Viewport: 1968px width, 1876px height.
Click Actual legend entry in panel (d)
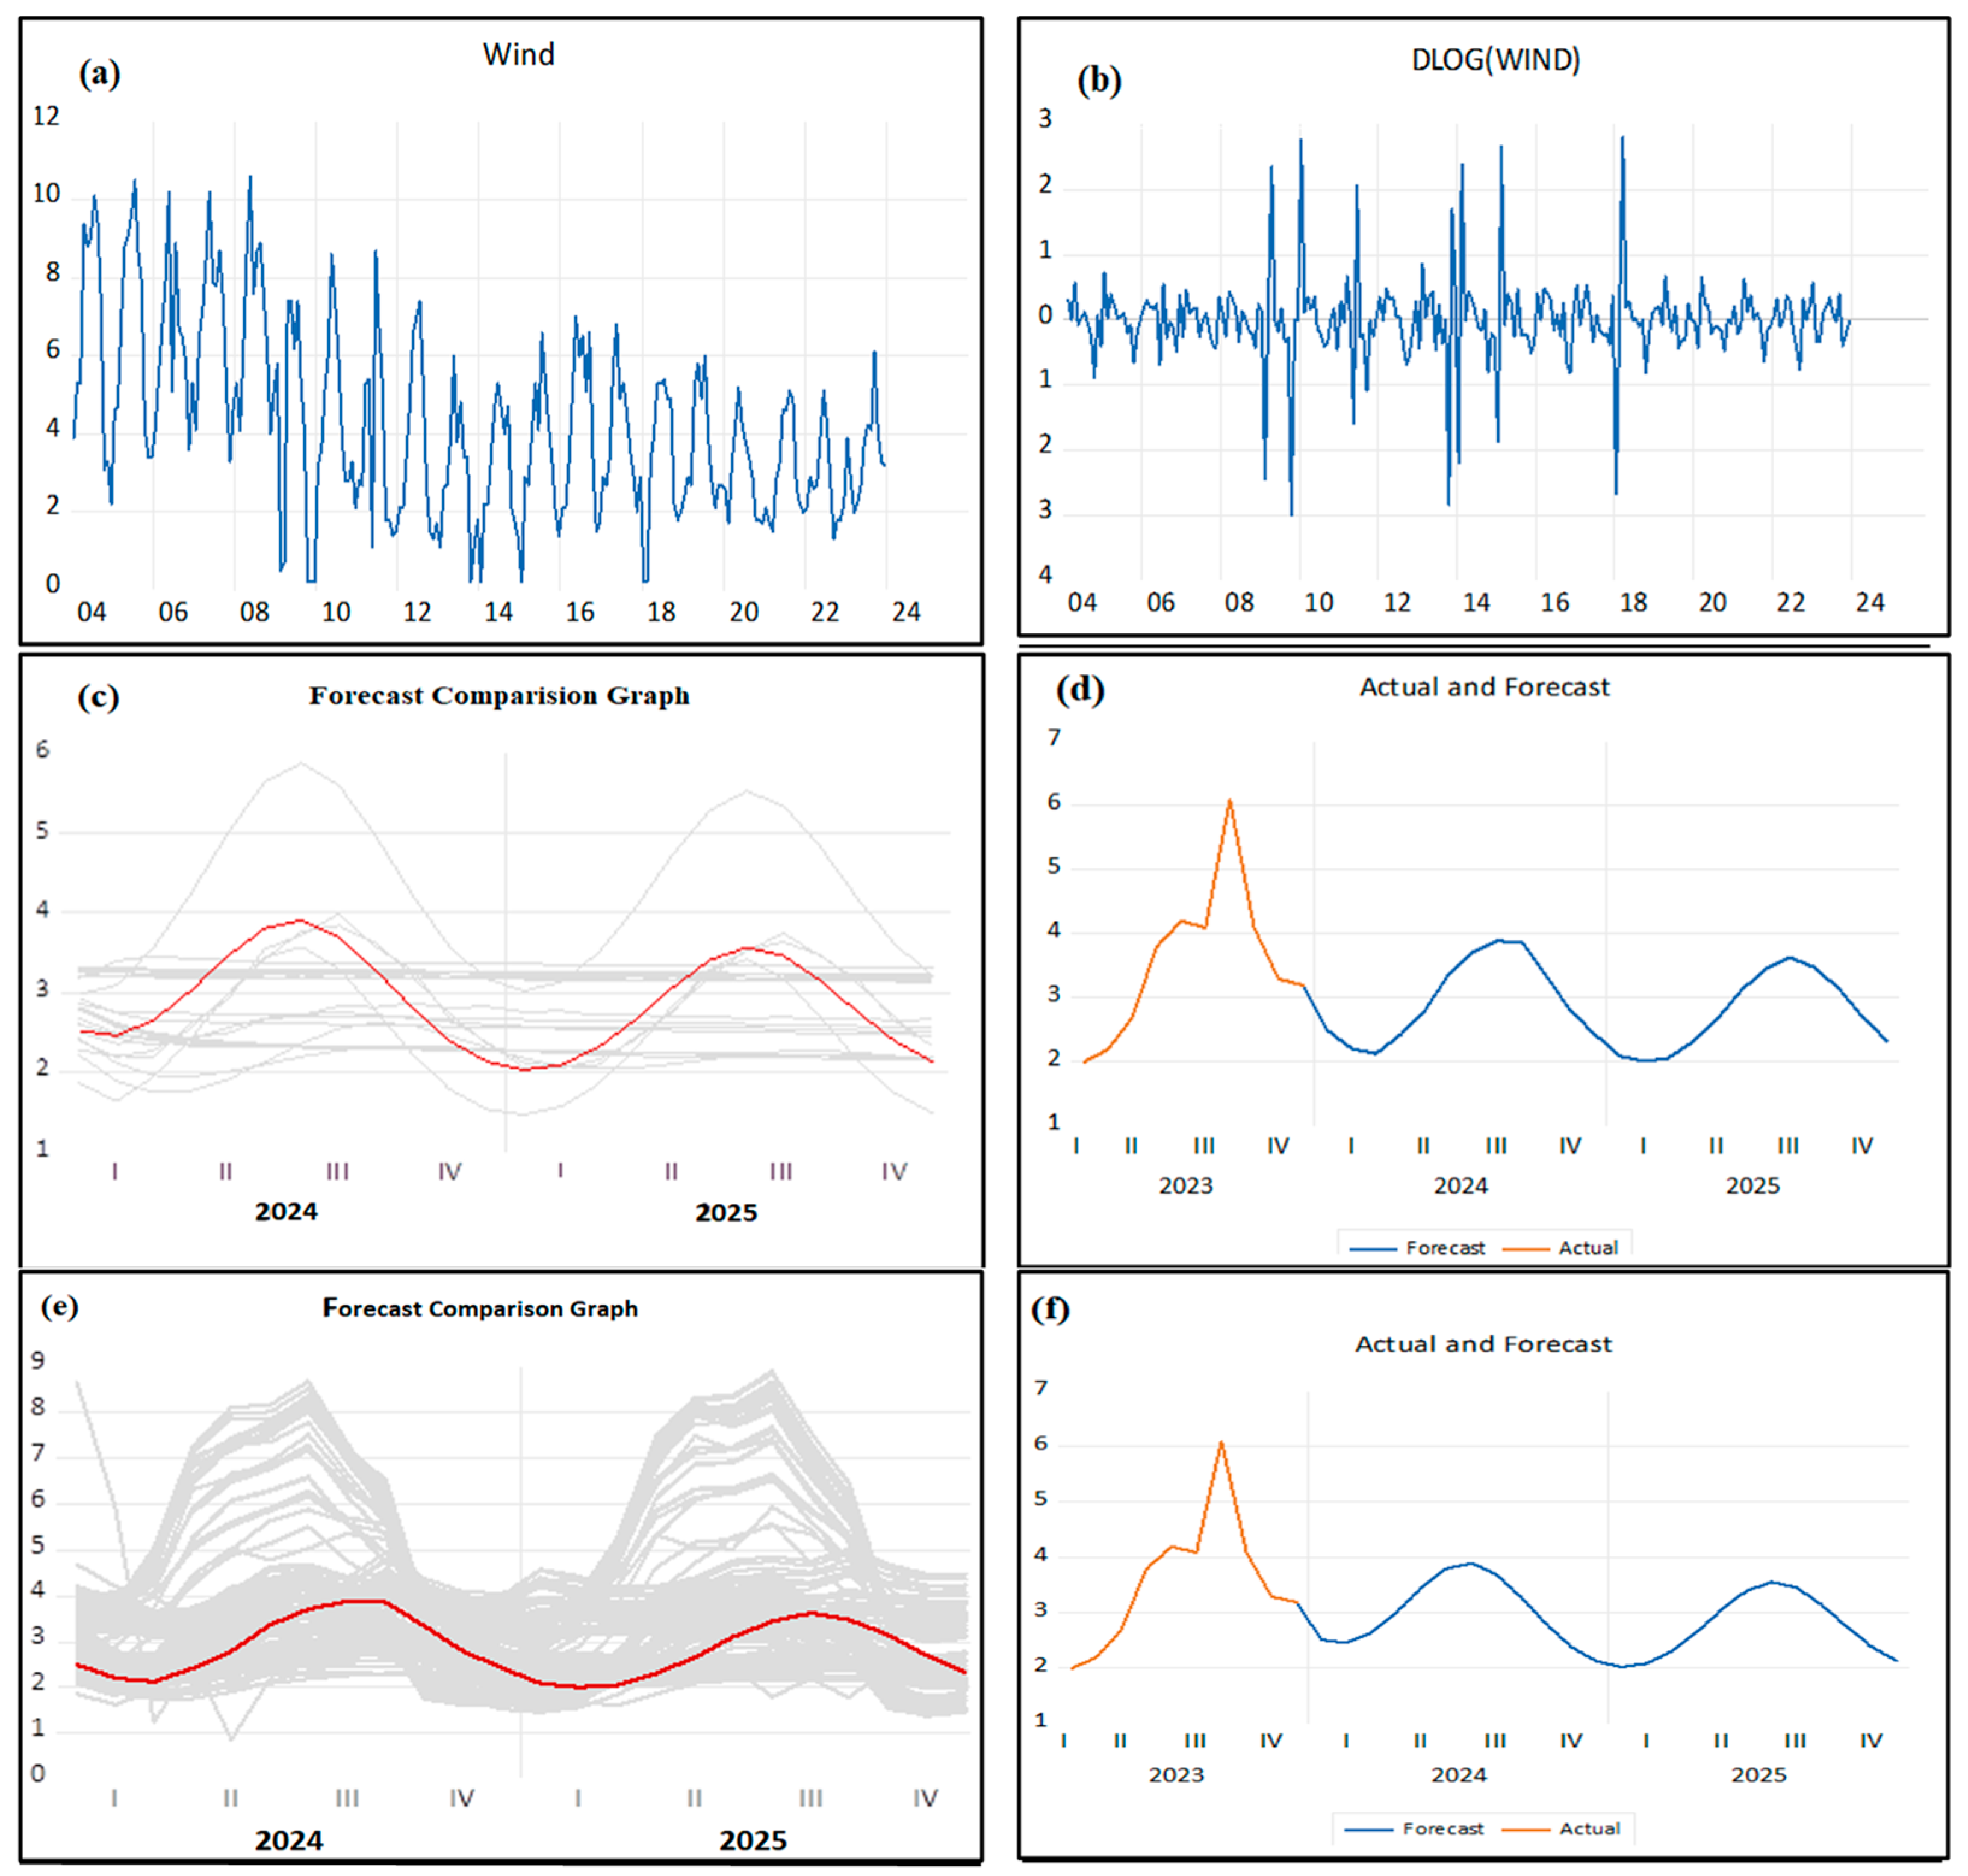(1587, 1248)
